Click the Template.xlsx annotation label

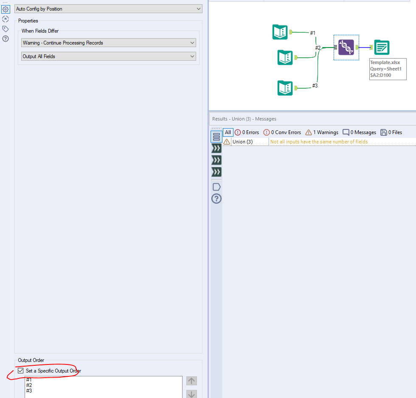tap(388, 69)
